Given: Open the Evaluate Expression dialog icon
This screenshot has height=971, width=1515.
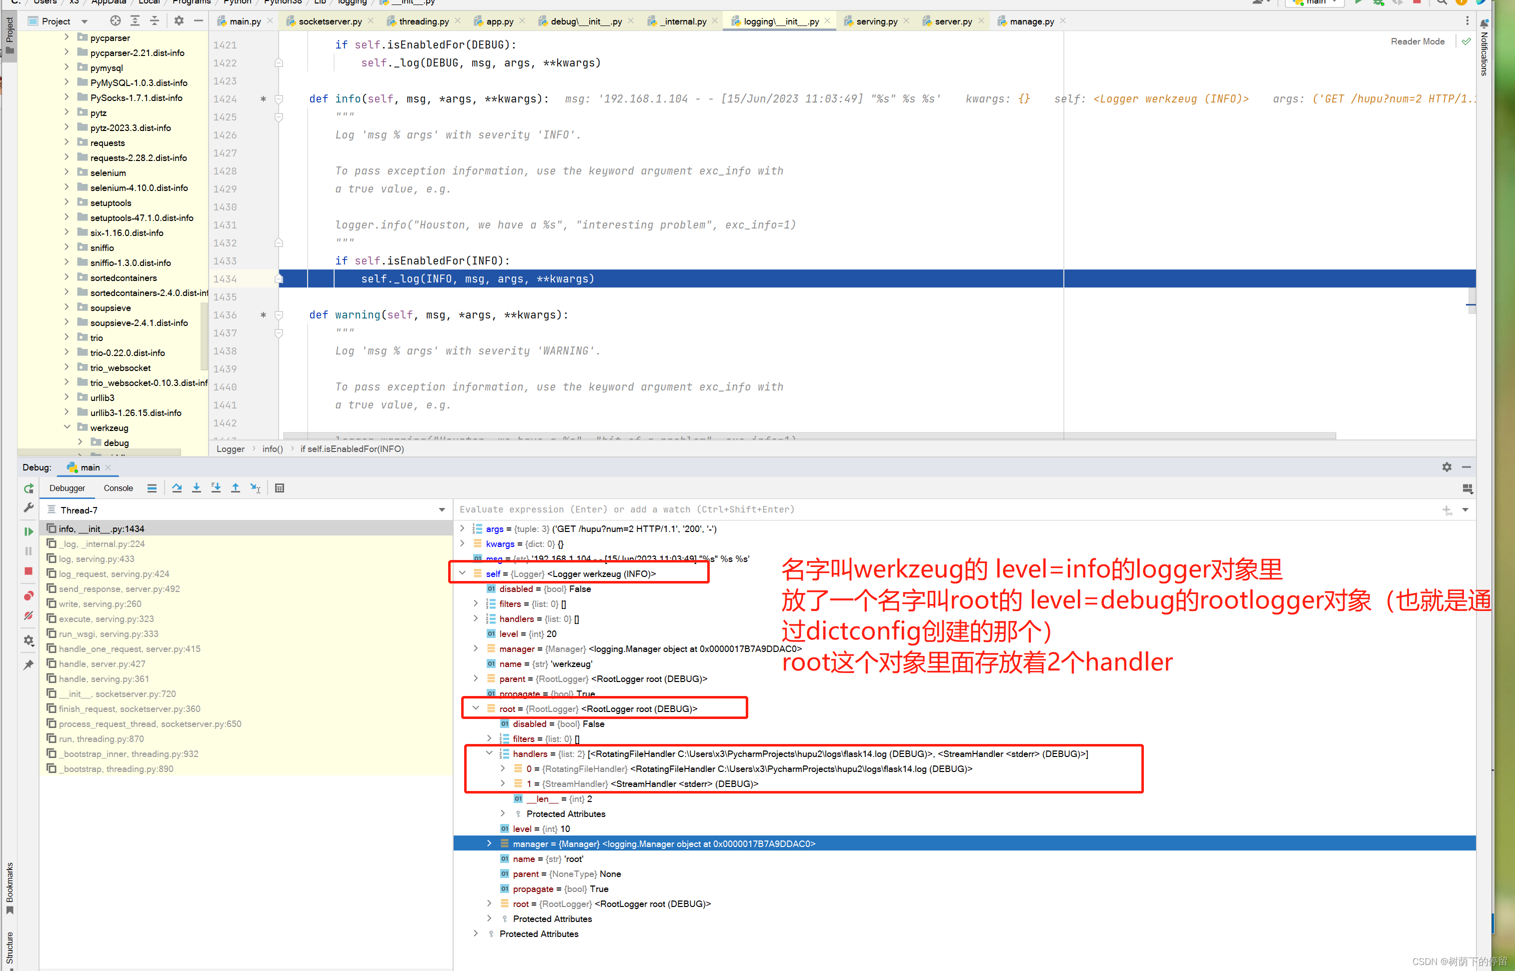Looking at the screenshot, I should 280,487.
